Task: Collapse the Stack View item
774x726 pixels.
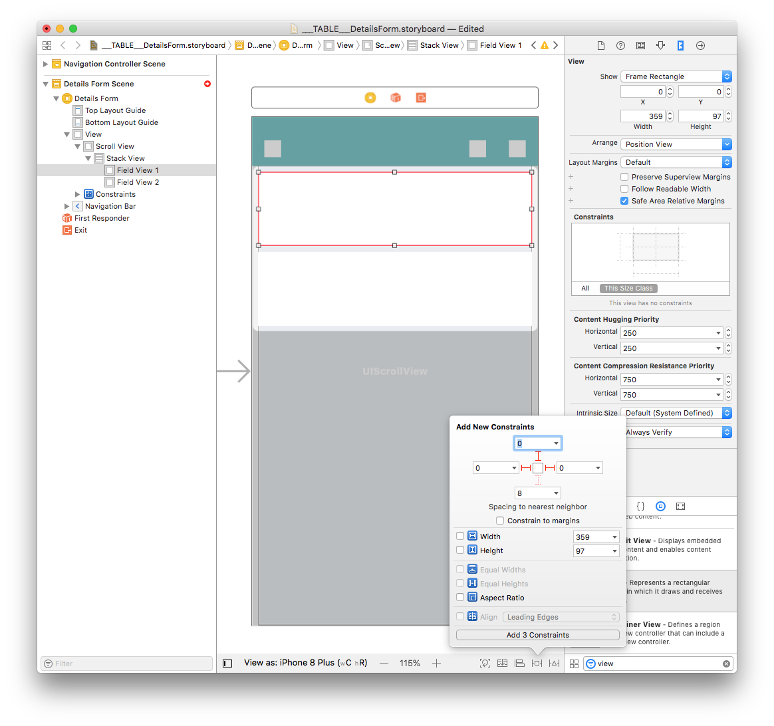Action: 88,158
